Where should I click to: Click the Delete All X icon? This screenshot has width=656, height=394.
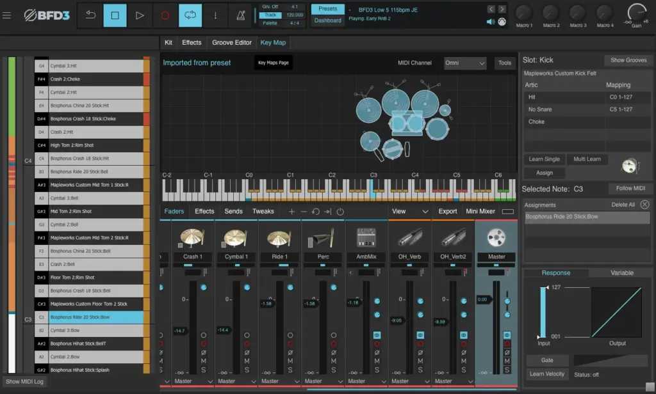(x=644, y=205)
